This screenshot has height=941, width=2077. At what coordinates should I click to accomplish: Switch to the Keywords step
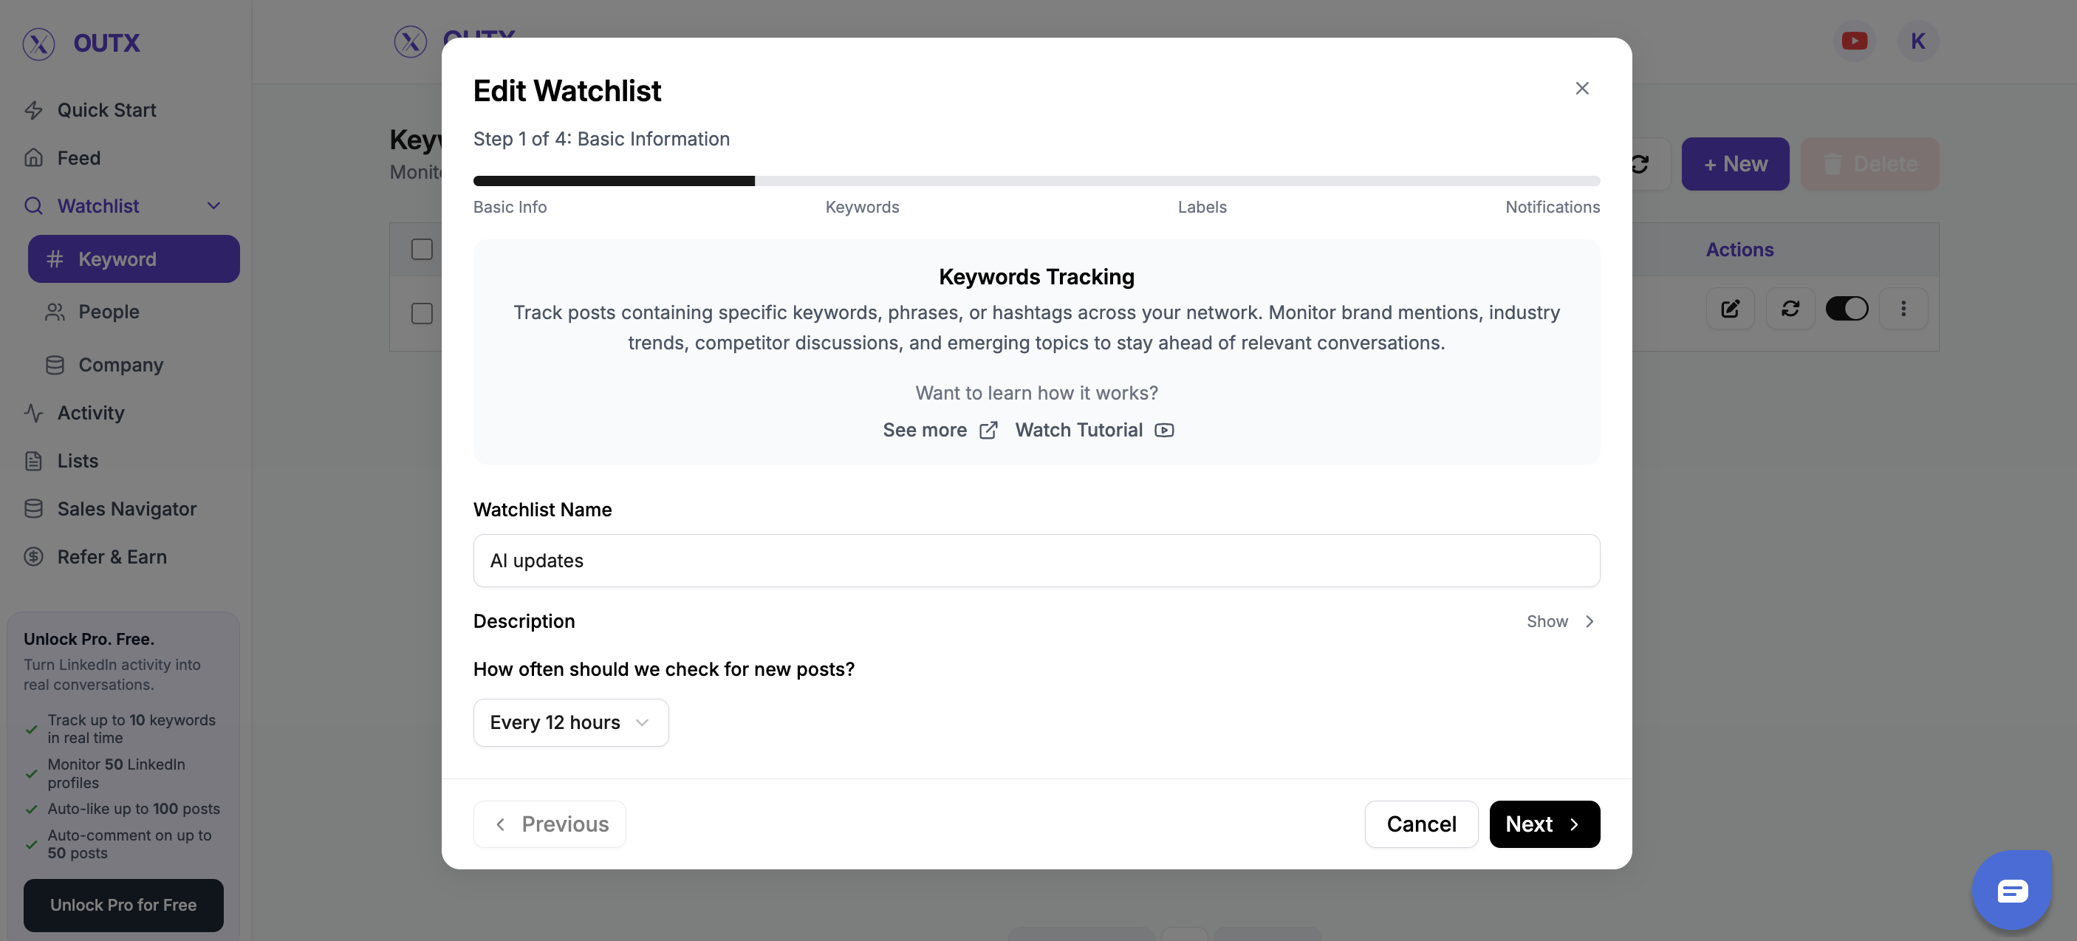coord(862,206)
